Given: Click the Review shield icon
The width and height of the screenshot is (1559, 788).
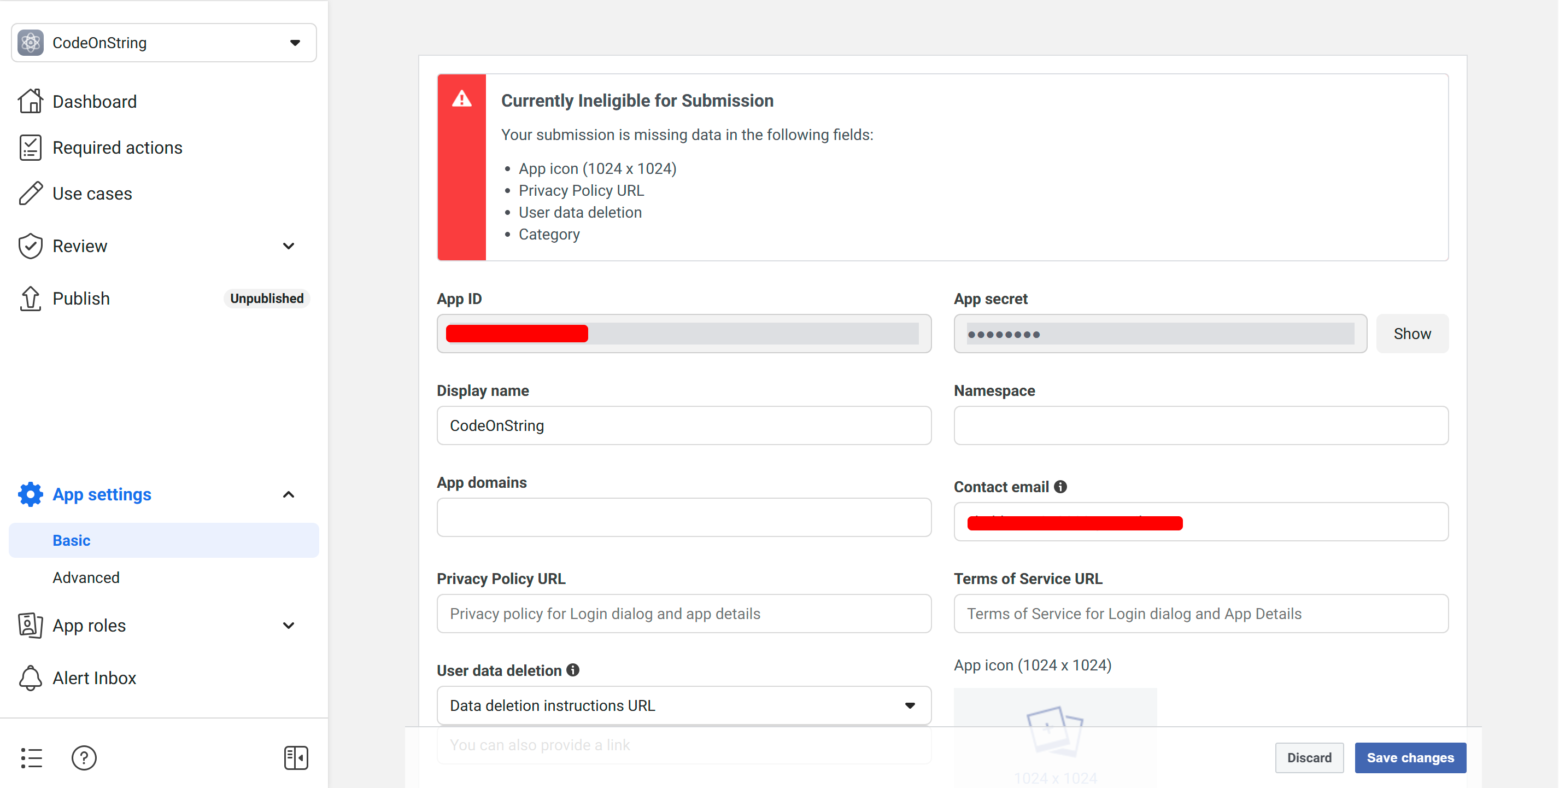Looking at the screenshot, I should pos(30,246).
